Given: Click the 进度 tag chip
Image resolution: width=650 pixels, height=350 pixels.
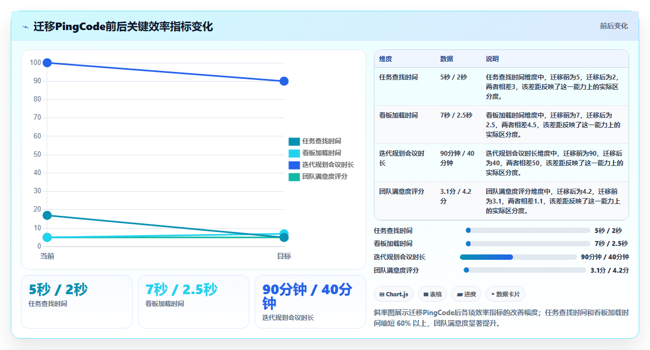Looking at the screenshot, I should [466, 294].
